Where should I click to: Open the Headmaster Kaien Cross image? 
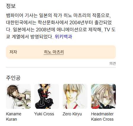click(x=103, y=96)
